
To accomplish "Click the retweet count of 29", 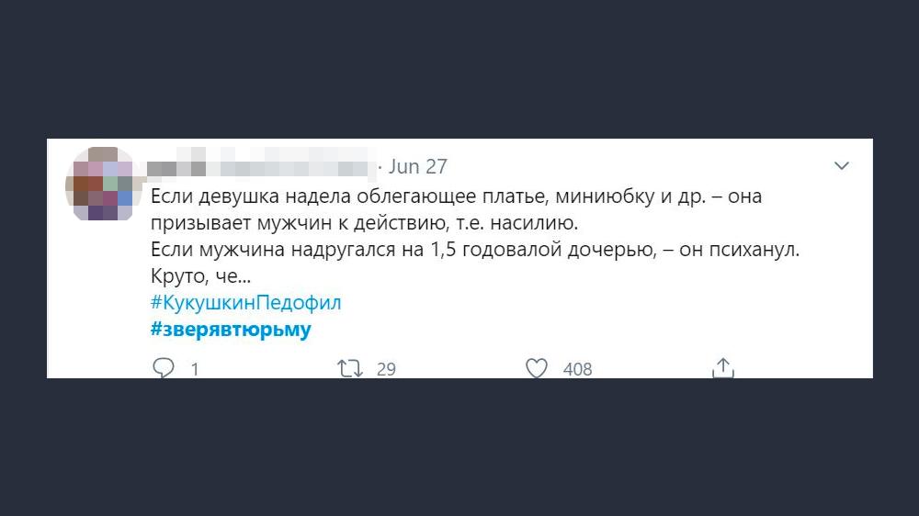I will point(386,369).
